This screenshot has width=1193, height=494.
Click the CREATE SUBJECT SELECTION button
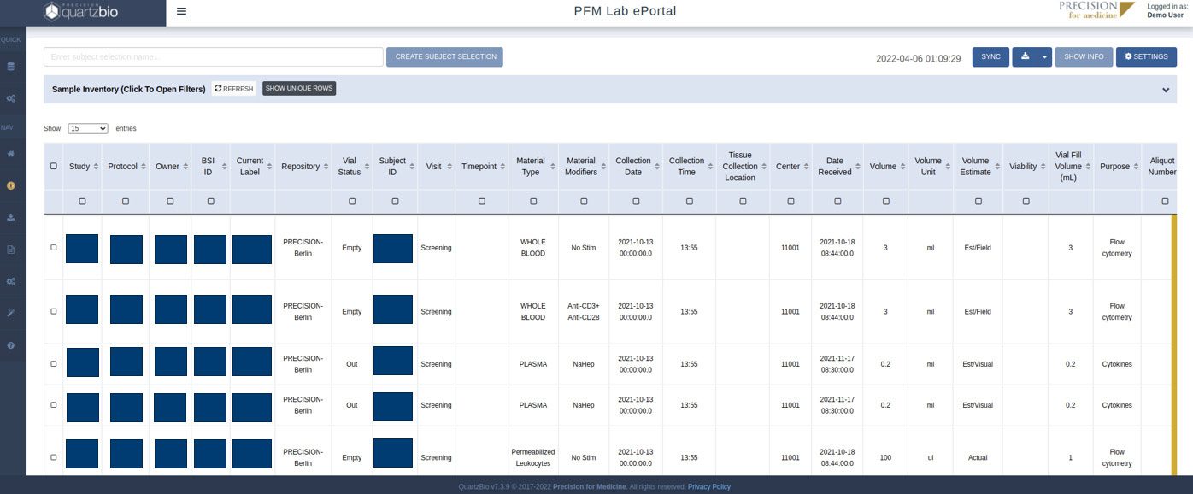pos(445,56)
